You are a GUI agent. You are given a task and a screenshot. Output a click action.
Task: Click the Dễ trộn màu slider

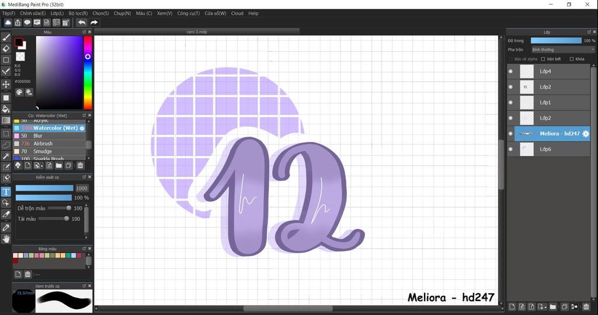[60, 208]
